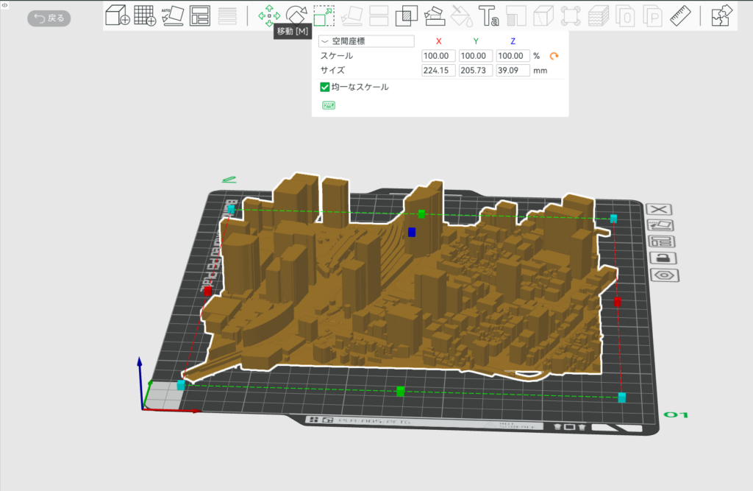Click the 戻る back button
The image size is (753, 491).
tap(49, 18)
